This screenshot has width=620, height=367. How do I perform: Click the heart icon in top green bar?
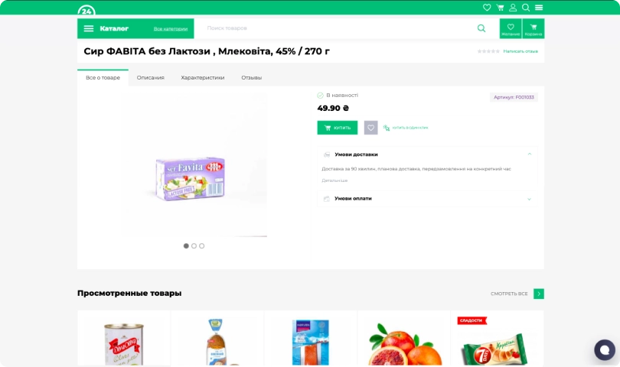pos(487,8)
